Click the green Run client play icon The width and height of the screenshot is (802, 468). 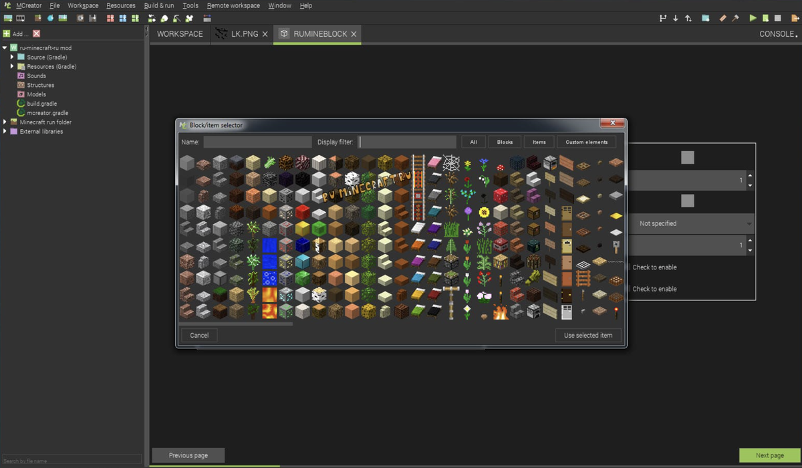[753, 18]
